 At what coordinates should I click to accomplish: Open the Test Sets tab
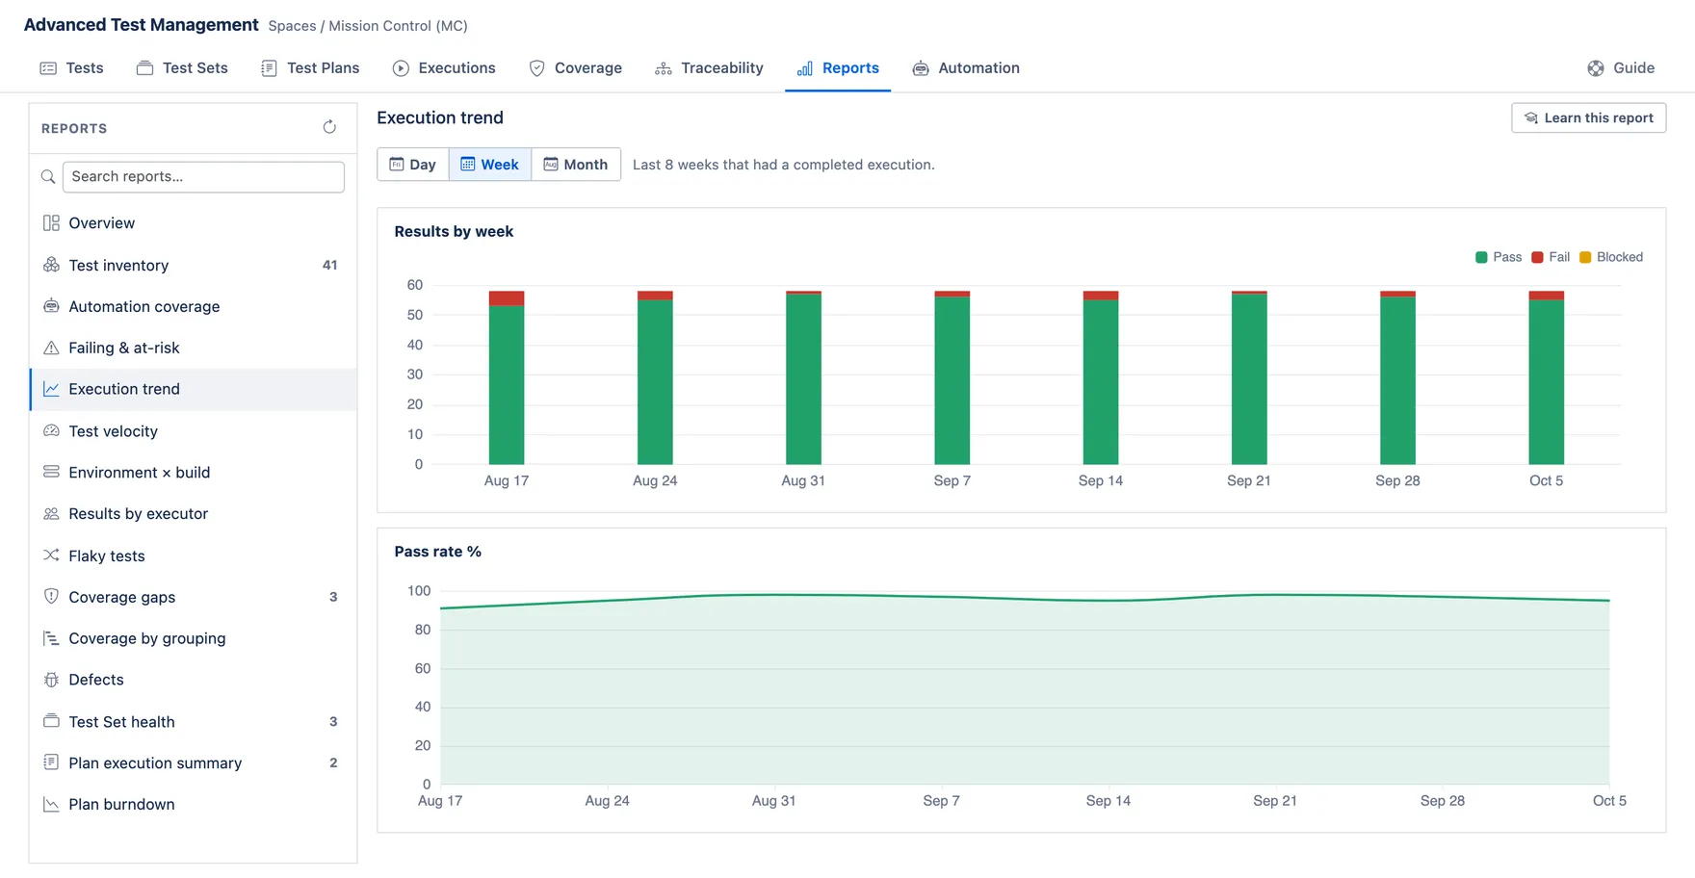point(182,68)
